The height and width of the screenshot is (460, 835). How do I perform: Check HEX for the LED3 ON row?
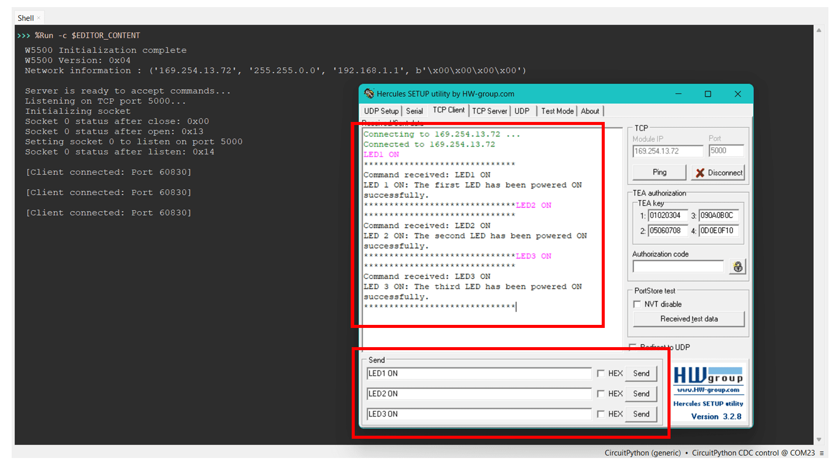pyautogui.click(x=601, y=414)
